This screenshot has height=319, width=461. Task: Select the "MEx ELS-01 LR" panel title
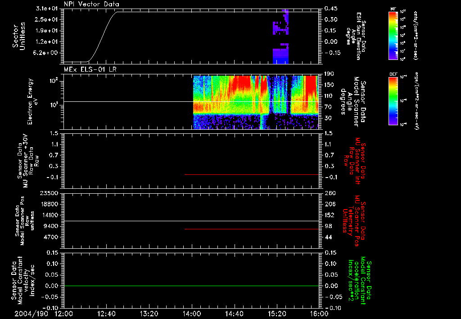click(90, 69)
